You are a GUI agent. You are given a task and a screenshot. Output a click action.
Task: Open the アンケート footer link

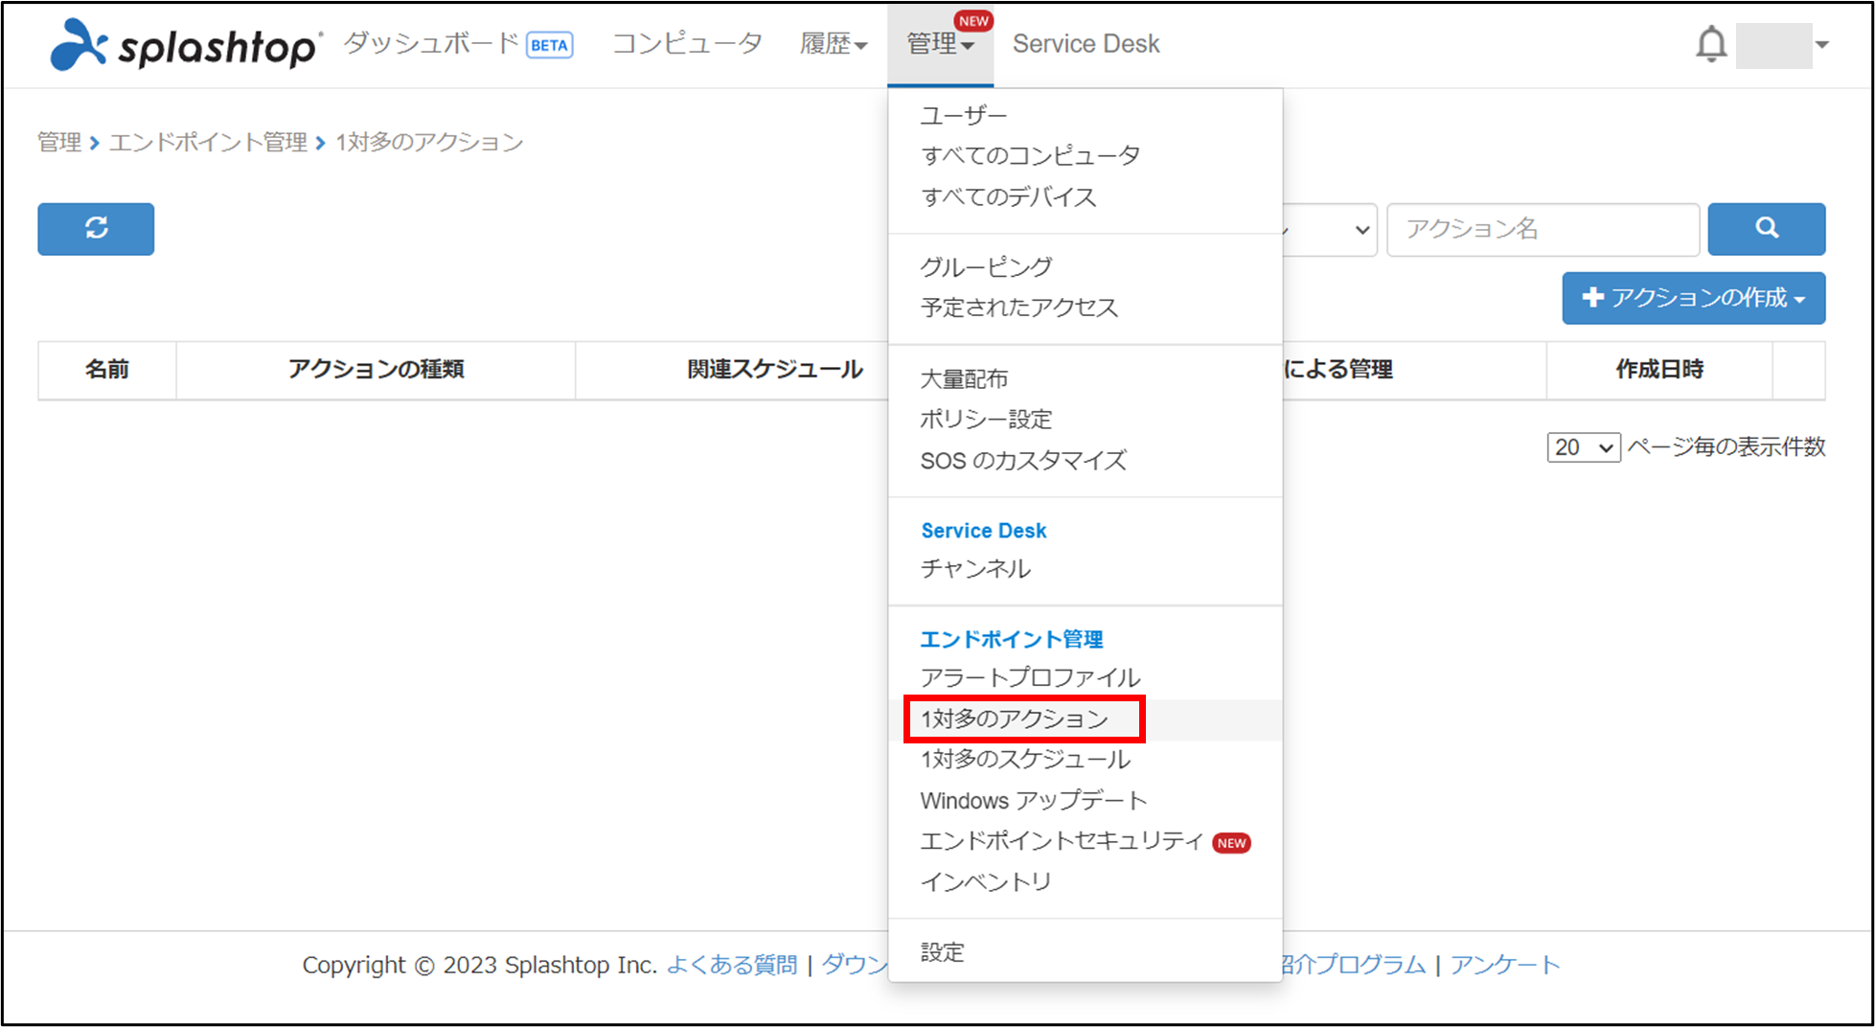(x=1504, y=965)
